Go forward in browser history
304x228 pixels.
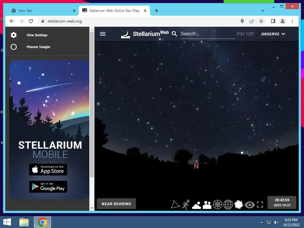[x=21, y=21]
